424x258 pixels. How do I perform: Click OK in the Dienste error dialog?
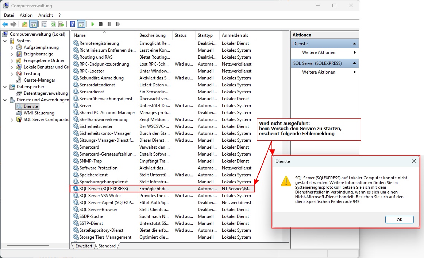coord(399,220)
